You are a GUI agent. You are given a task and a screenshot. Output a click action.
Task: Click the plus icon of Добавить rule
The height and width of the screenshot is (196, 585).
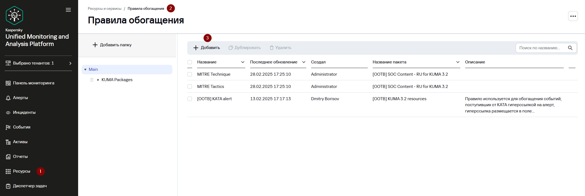pyautogui.click(x=196, y=48)
